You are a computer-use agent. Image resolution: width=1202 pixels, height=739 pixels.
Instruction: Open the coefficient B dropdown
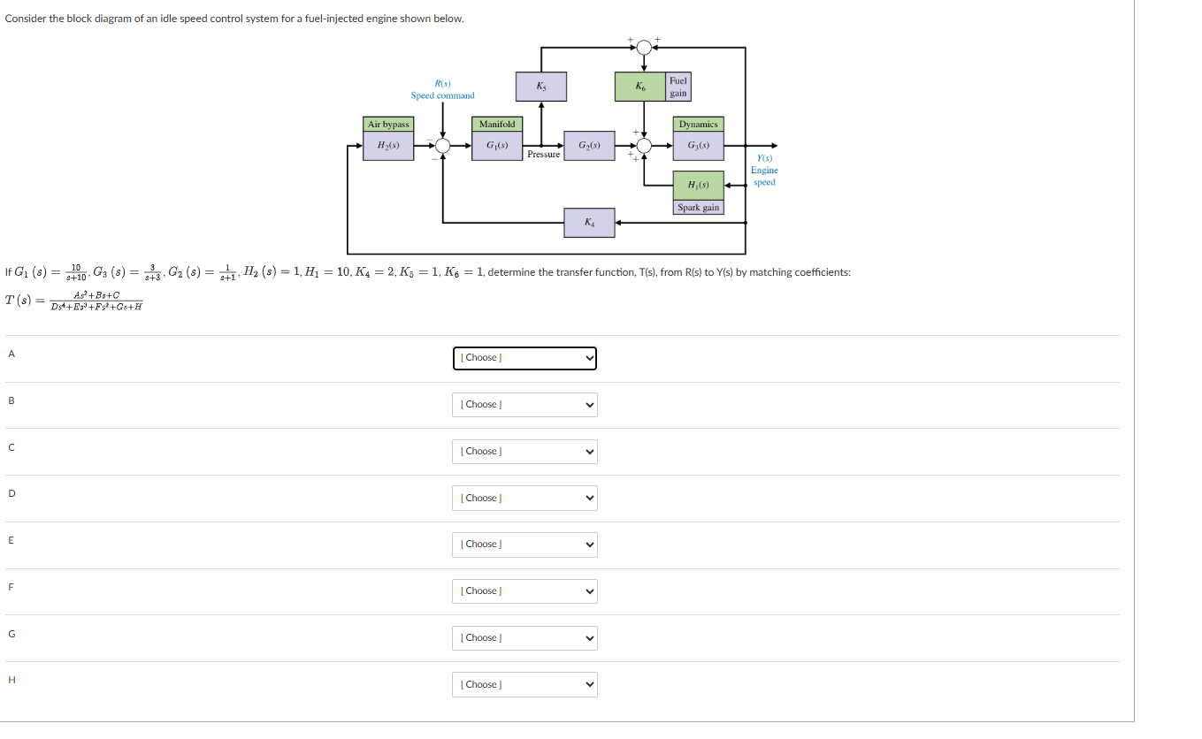(524, 404)
